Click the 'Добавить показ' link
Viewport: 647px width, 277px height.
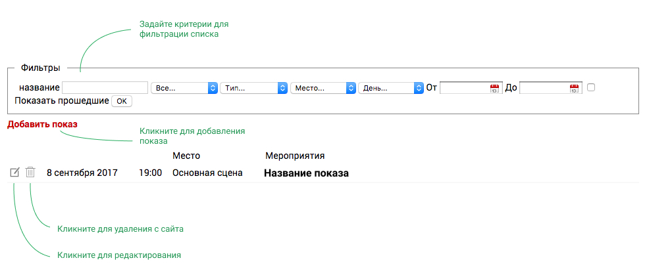tap(42, 125)
